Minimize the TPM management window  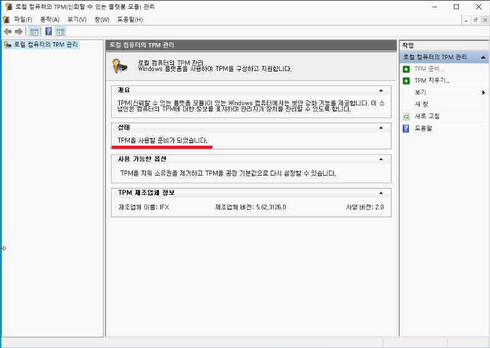(435, 7)
